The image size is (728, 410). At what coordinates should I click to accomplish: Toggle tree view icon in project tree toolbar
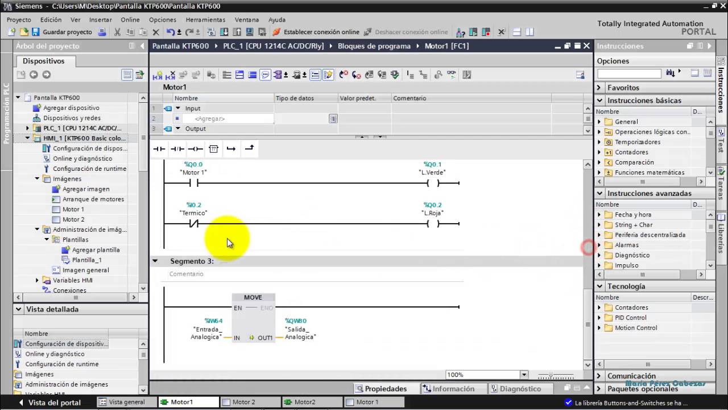tap(127, 75)
